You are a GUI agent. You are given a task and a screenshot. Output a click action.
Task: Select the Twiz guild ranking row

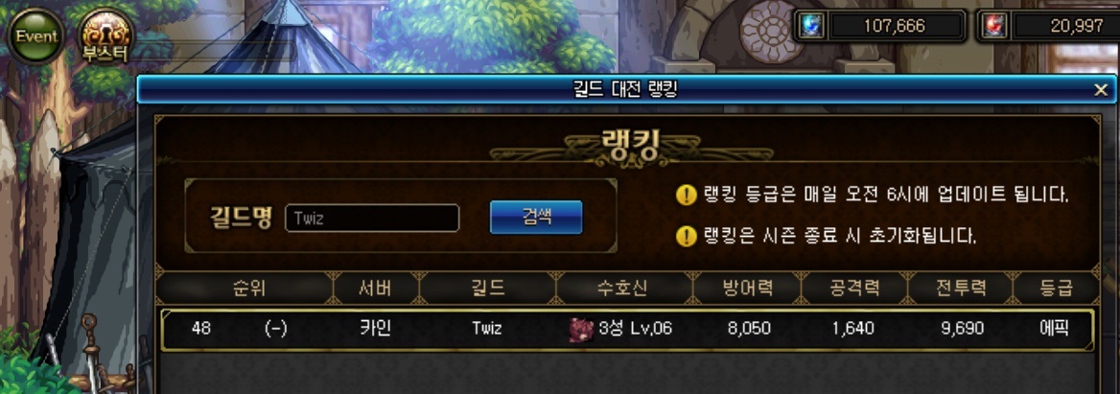point(627,329)
